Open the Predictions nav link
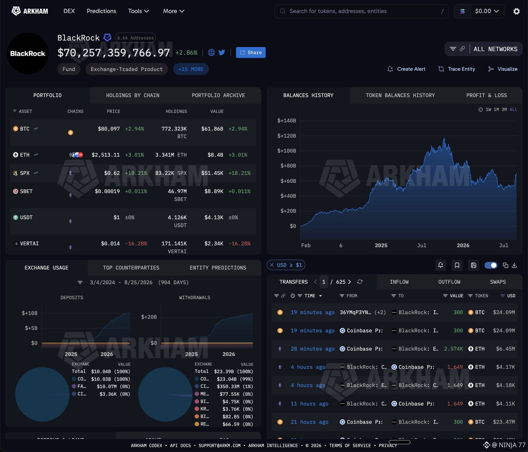Screen dimensions: 528x452 (x=101, y=11)
